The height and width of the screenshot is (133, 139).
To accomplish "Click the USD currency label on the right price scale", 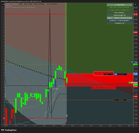I will 136,4.
